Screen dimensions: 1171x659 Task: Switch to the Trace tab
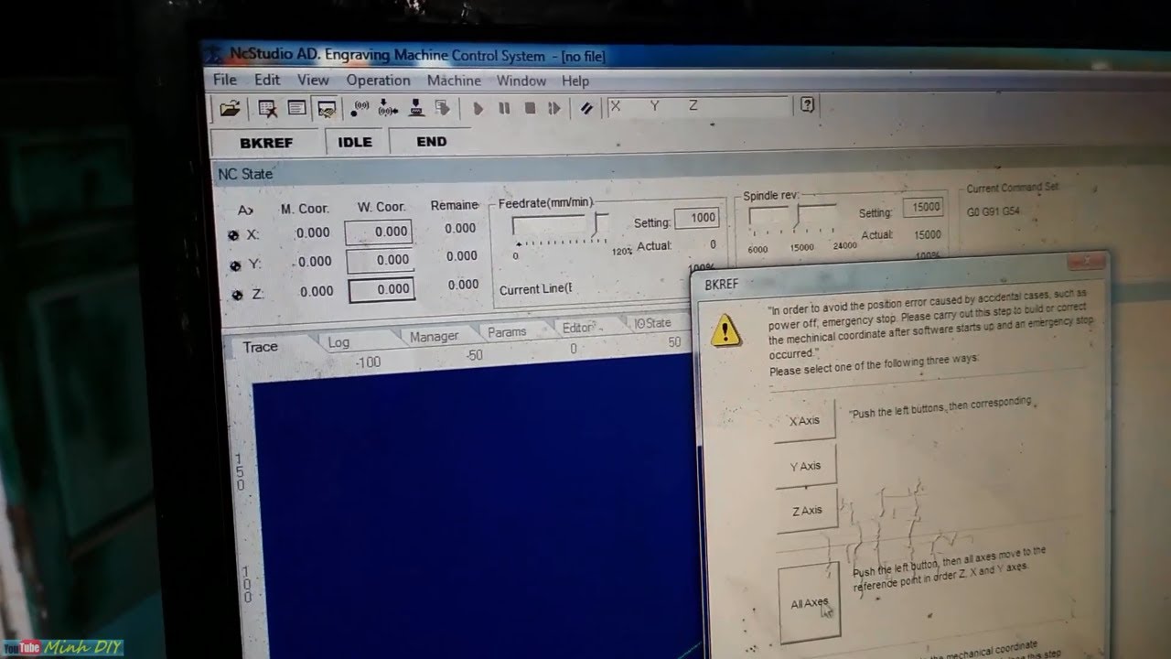[x=261, y=347]
